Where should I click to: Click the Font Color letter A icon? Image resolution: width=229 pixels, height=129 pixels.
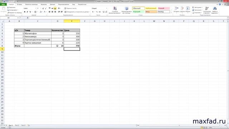pyautogui.click(x=45, y=12)
